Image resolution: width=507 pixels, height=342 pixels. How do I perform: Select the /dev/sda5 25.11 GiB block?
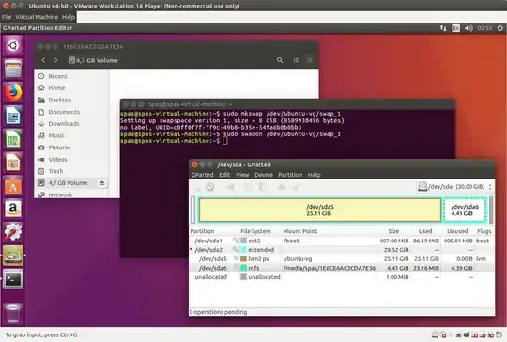click(320, 210)
